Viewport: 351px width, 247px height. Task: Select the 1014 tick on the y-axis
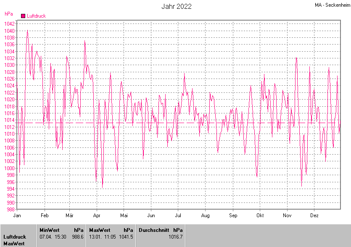[10, 120]
